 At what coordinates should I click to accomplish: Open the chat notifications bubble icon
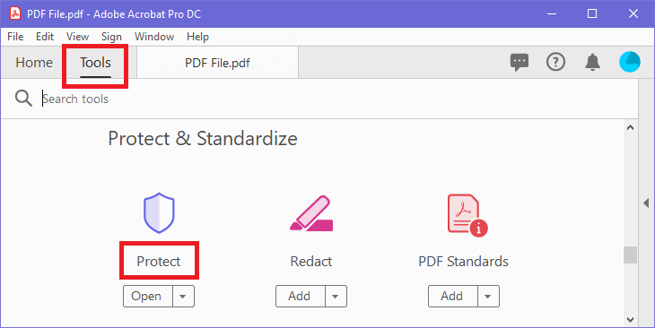pyautogui.click(x=520, y=62)
